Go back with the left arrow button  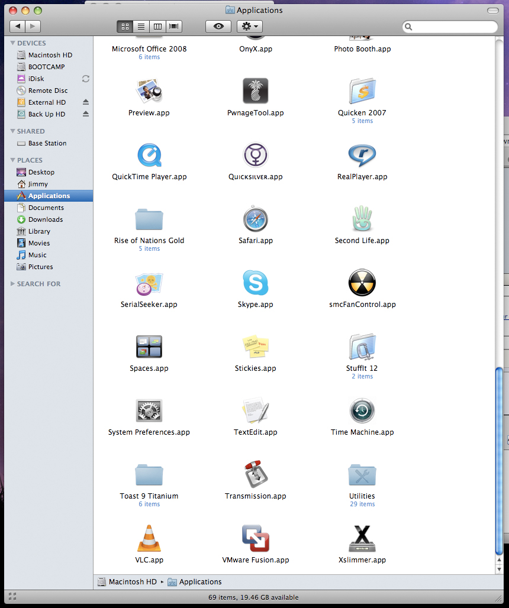pyautogui.click(x=17, y=27)
